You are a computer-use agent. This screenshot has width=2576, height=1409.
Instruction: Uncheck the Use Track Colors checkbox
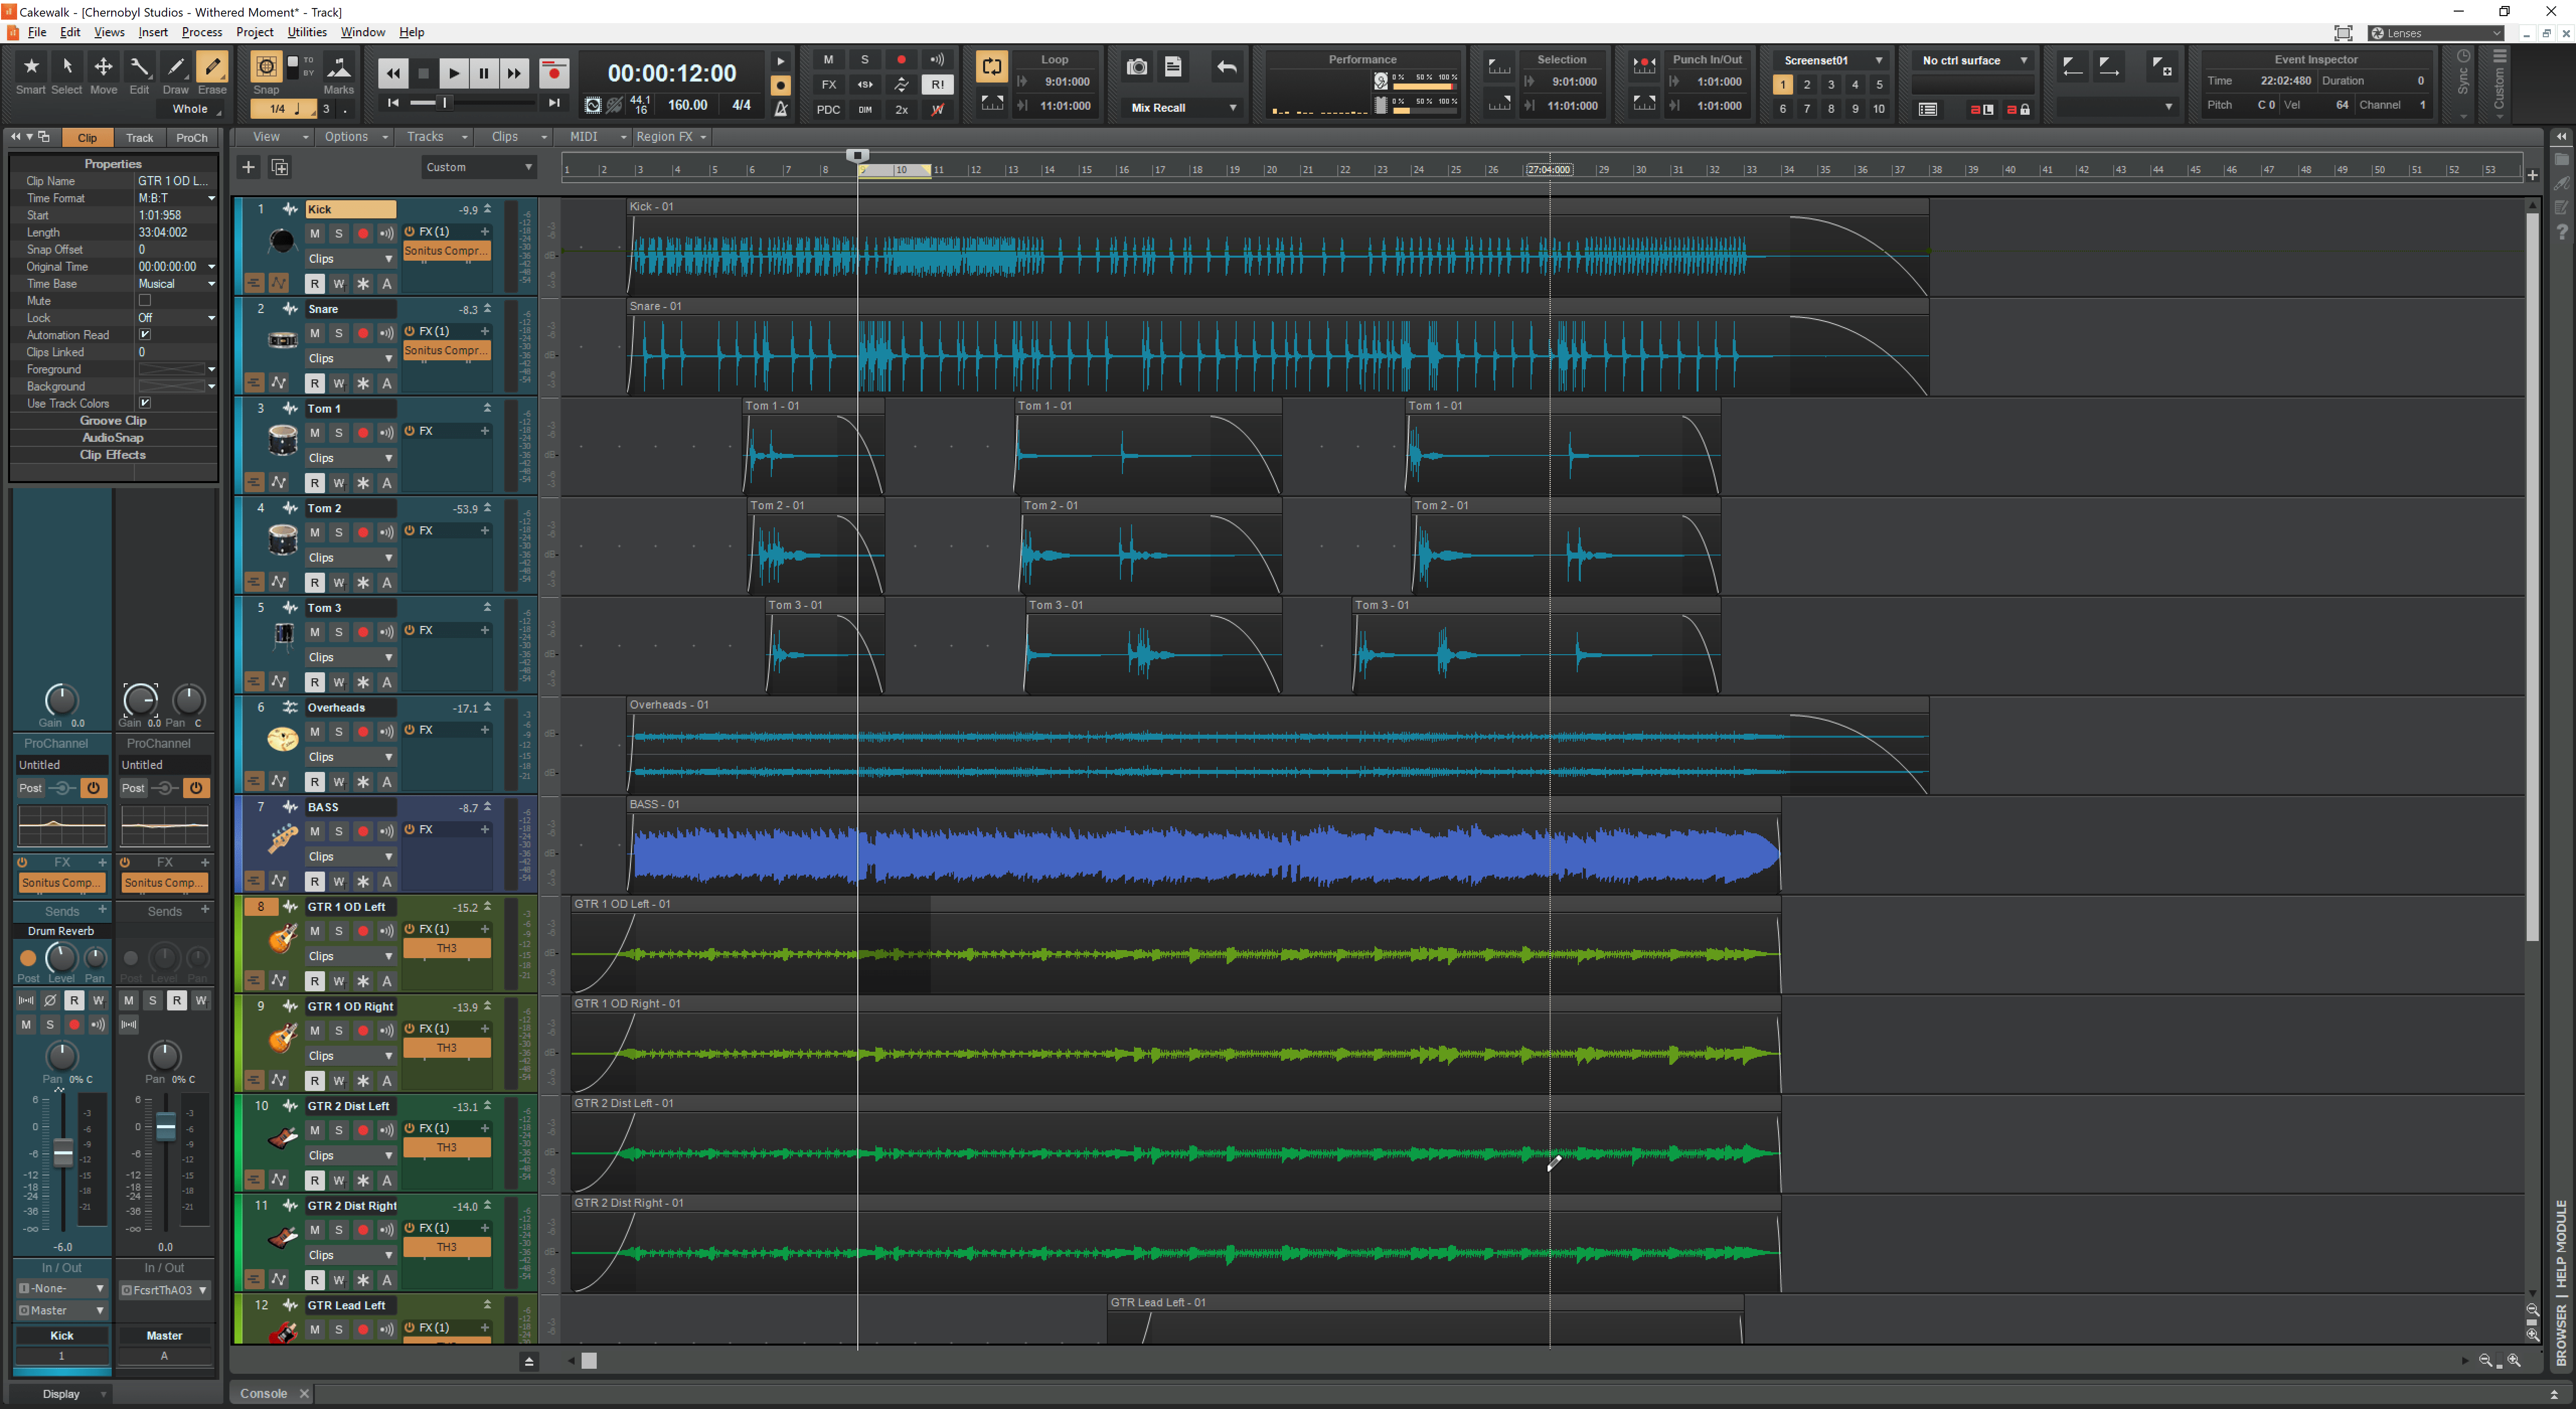coord(145,403)
